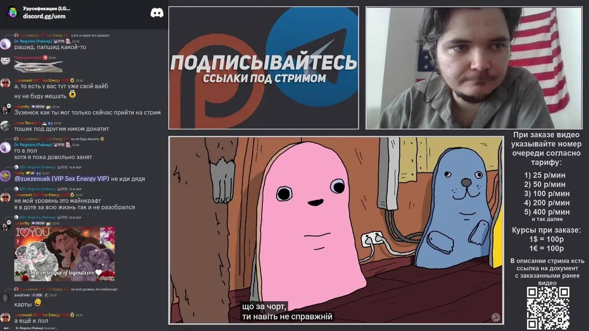Click Dr. Reignöre's name above "рашид" message
The height and width of the screenshot is (331, 589).
(33, 41)
